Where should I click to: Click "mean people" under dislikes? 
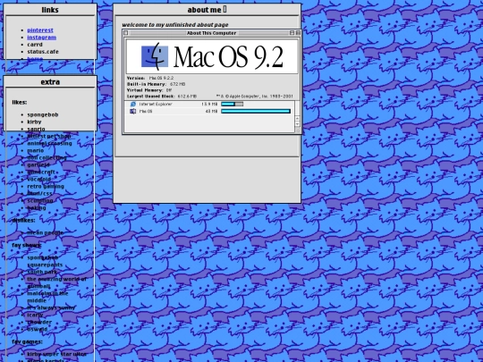tap(46, 232)
